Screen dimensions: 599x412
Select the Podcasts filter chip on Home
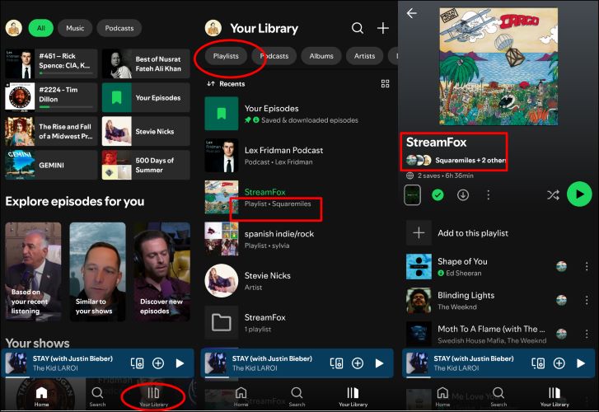coord(119,28)
